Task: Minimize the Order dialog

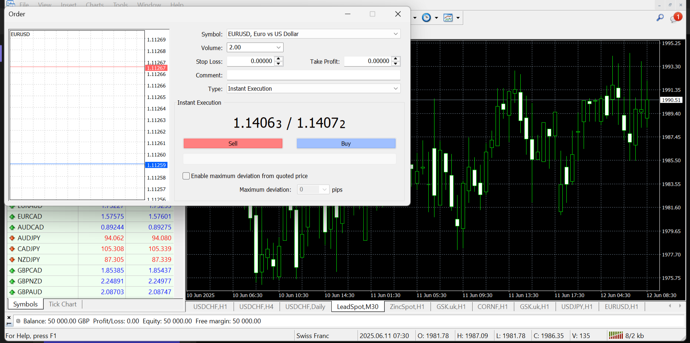Action: 348,14
